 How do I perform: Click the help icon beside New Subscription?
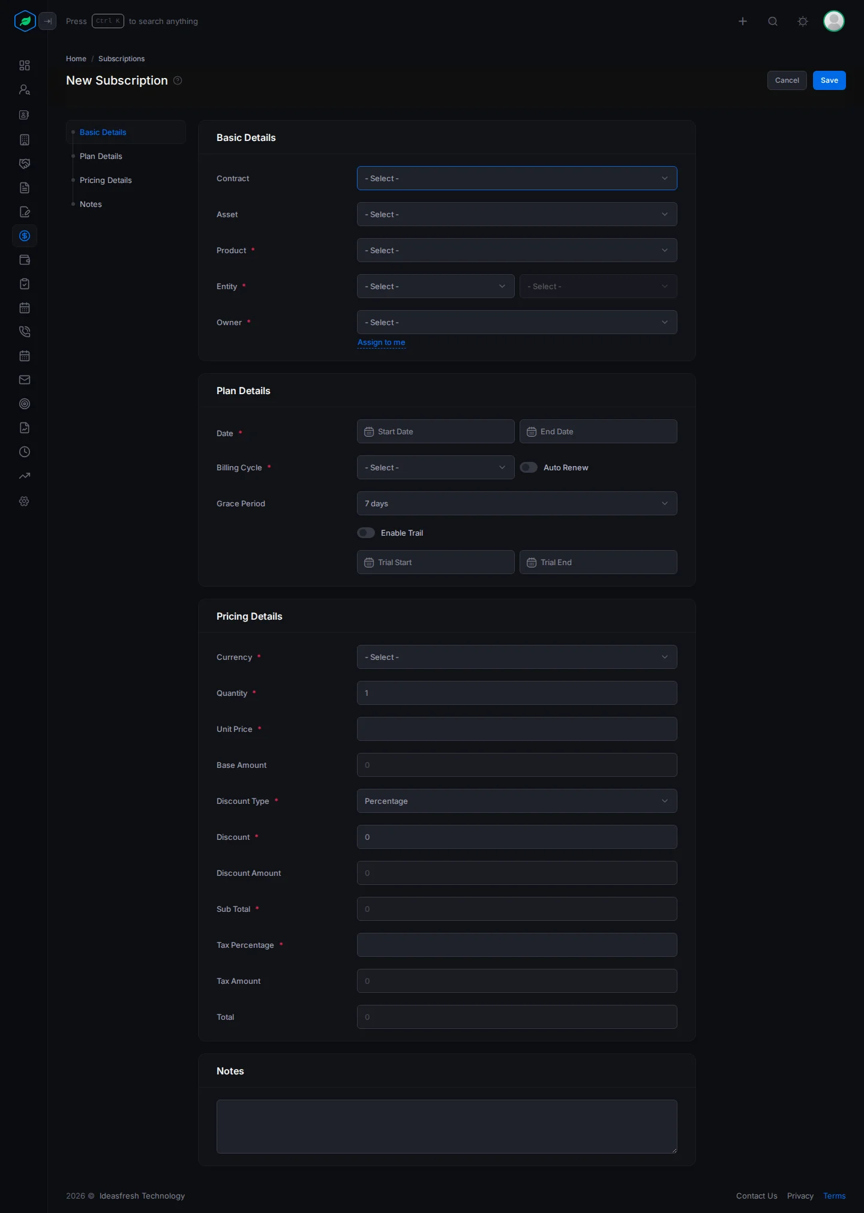(178, 80)
